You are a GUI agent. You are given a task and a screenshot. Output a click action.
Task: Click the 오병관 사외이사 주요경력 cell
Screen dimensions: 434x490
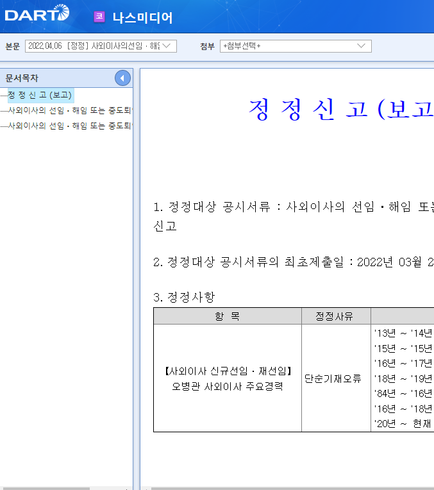tap(228, 379)
